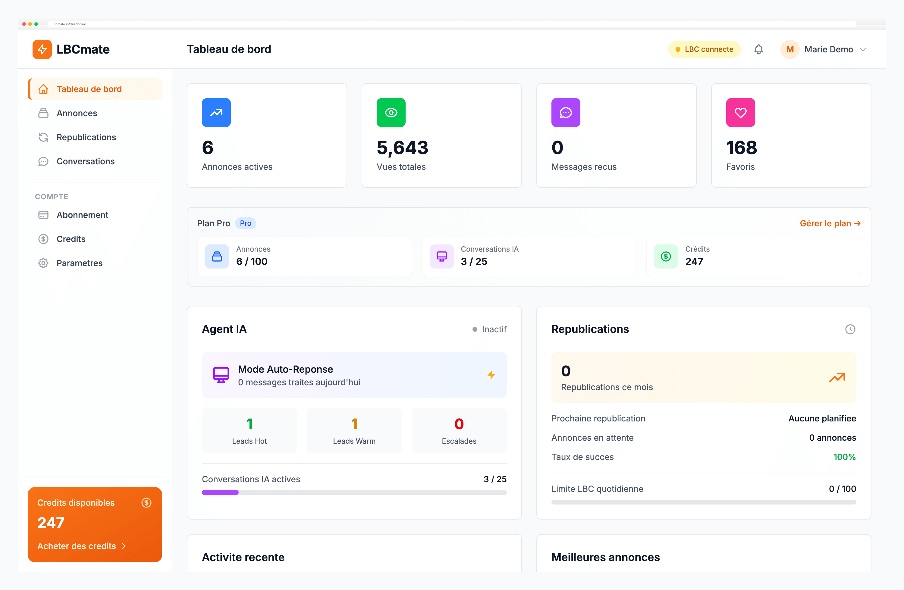The image size is (904, 590).
Task: Click the LBC connecte status indicator
Action: (x=704, y=49)
